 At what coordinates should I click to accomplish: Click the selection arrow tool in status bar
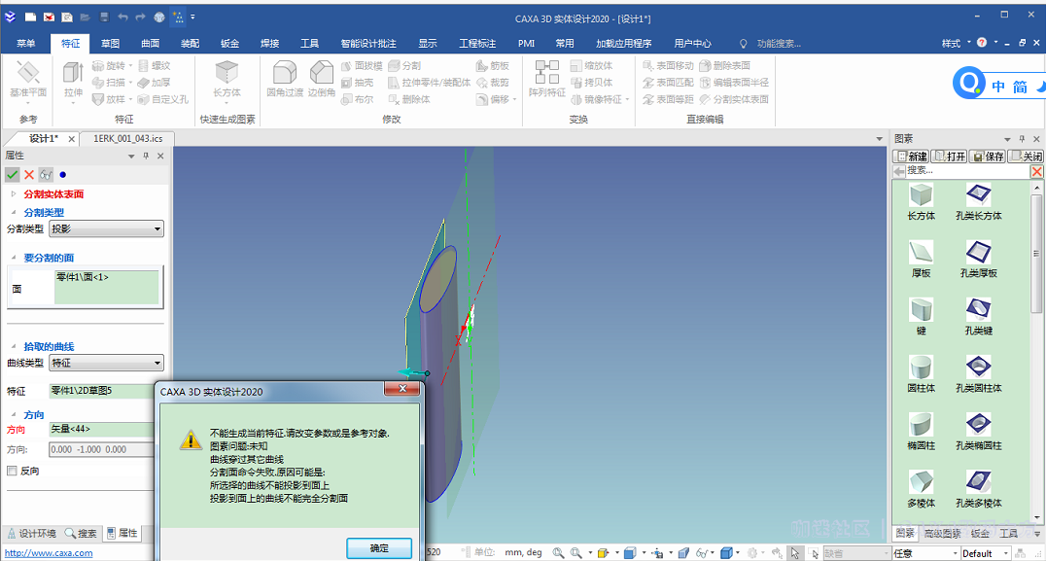(794, 553)
